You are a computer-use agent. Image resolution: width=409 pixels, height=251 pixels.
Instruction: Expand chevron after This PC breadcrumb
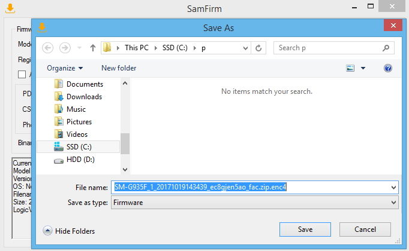tap(156, 48)
